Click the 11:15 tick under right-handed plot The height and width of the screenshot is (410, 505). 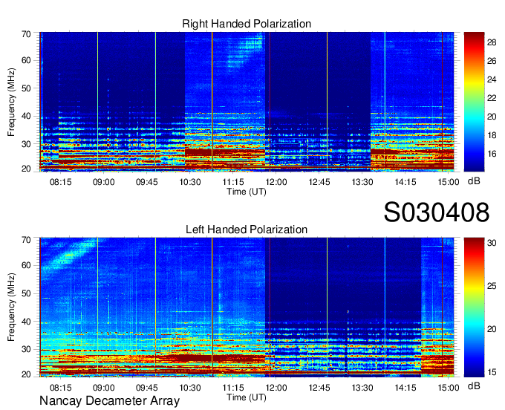click(x=233, y=182)
